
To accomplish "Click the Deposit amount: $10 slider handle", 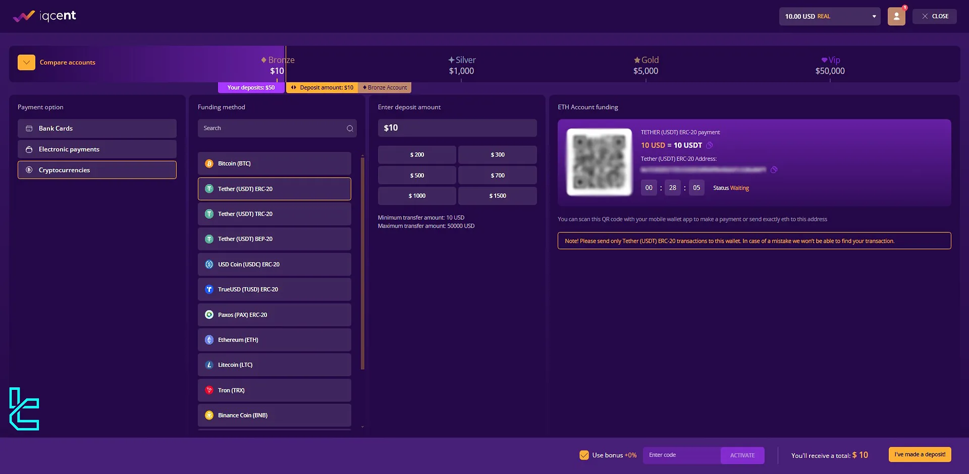I will click(x=322, y=88).
